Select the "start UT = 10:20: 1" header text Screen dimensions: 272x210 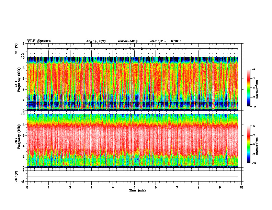(166, 41)
